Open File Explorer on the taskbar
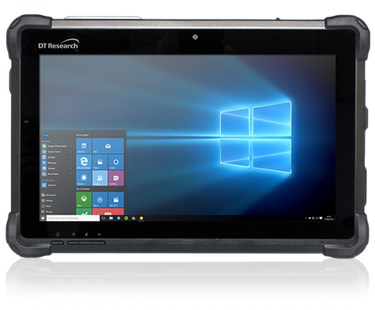Screen dimensions: 375x310 [x=111, y=218]
